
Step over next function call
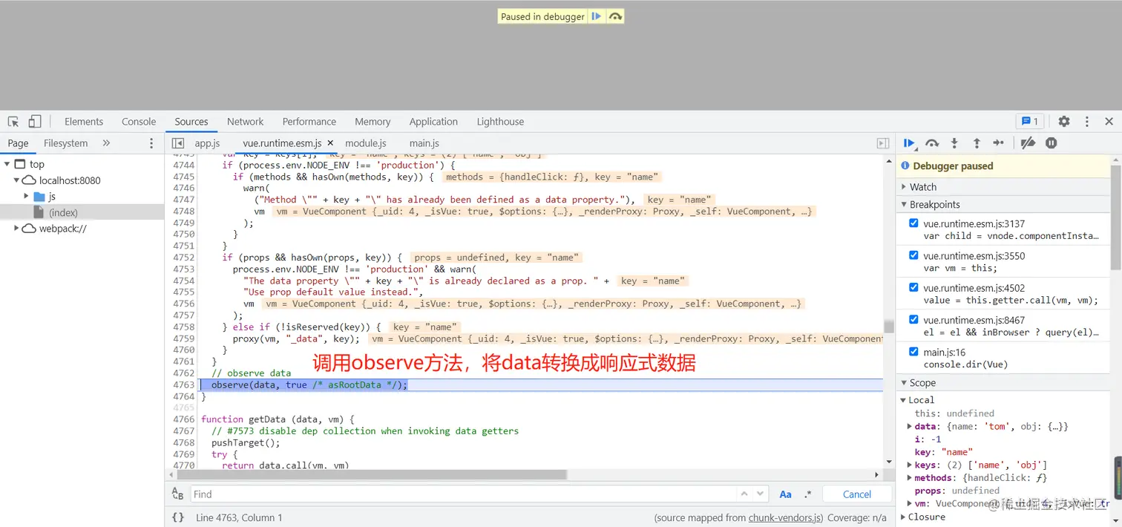(933, 143)
